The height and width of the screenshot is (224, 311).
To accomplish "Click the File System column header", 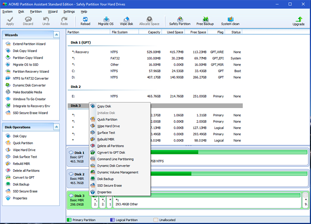I will [x=124, y=32].
